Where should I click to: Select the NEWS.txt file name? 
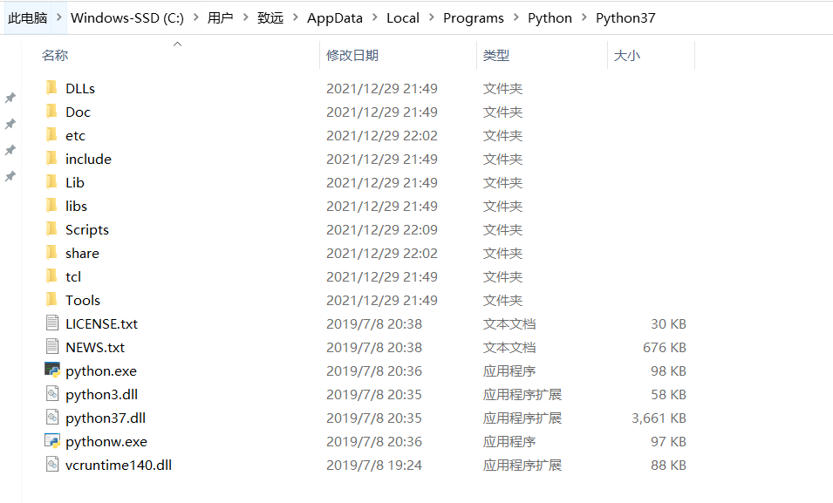95,347
